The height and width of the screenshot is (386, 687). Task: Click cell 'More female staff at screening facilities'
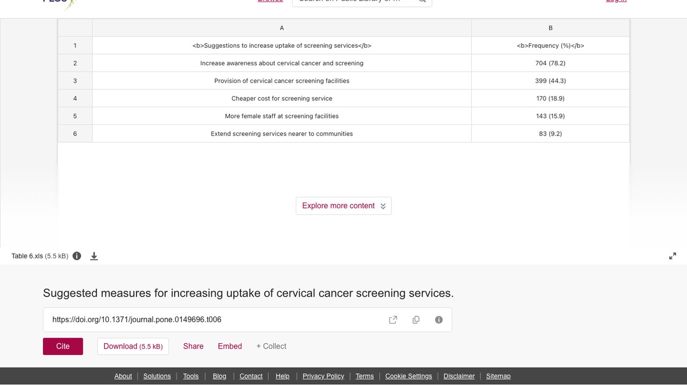(x=282, y=116)
